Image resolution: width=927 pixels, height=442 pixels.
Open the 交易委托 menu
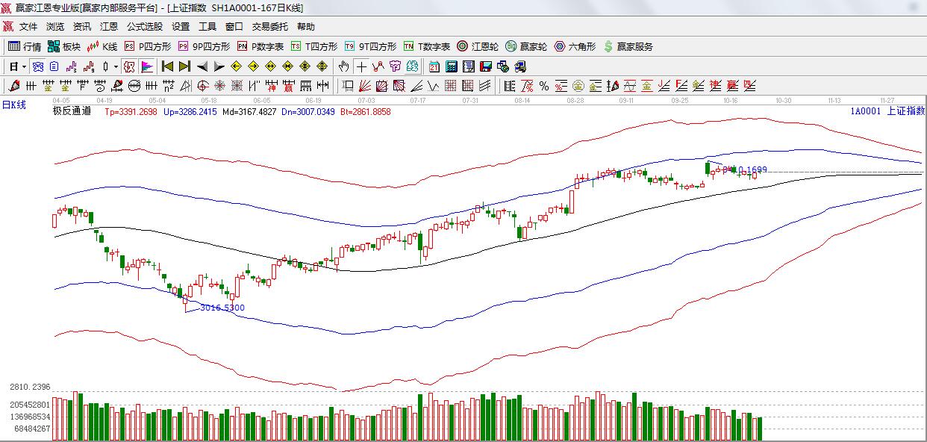[269, 27]
